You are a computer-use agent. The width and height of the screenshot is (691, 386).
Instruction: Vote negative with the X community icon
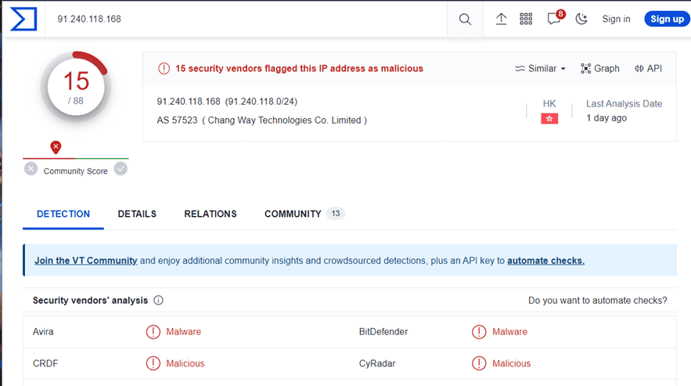pos(31,169)
